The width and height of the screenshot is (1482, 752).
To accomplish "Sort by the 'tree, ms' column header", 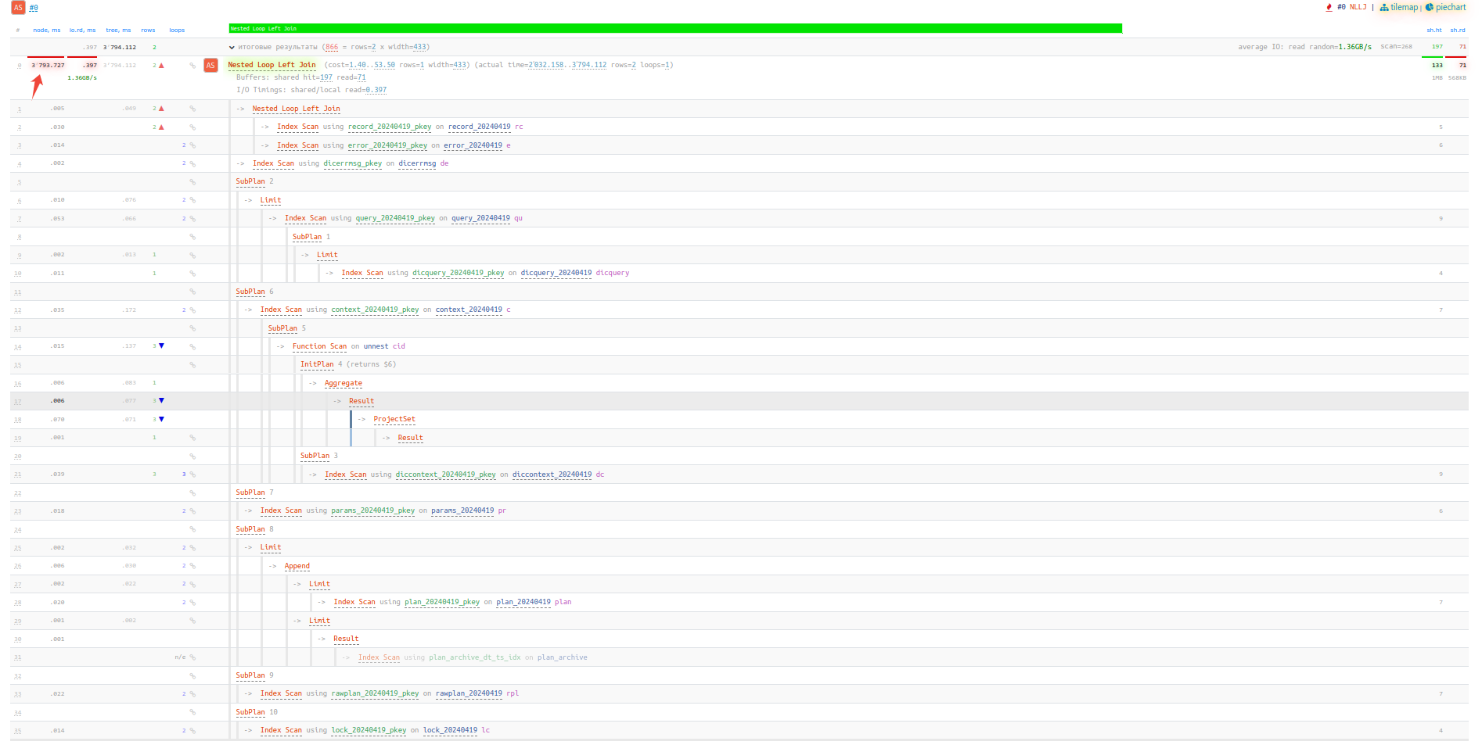I will (x=118, y=30).
